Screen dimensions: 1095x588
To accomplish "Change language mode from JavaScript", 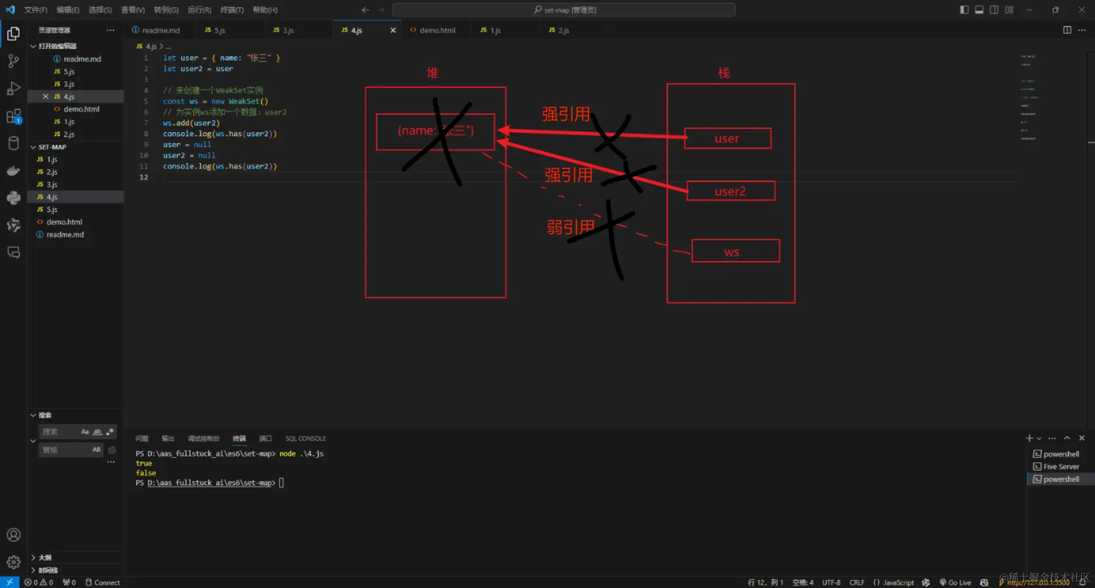I will pos(898,582).
